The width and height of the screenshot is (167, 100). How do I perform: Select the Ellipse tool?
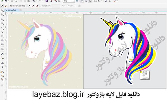click(x=2, y=40)
